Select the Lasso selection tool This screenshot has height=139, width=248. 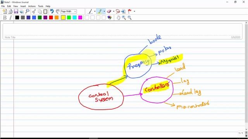(118, 11)
